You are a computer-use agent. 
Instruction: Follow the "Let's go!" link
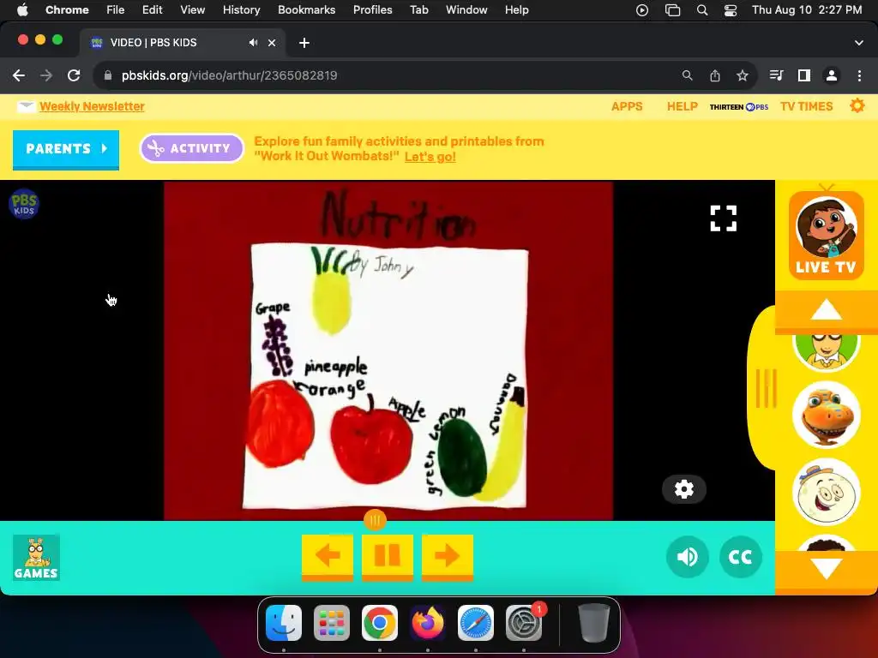pyautogui.click(x=430, y=157)
